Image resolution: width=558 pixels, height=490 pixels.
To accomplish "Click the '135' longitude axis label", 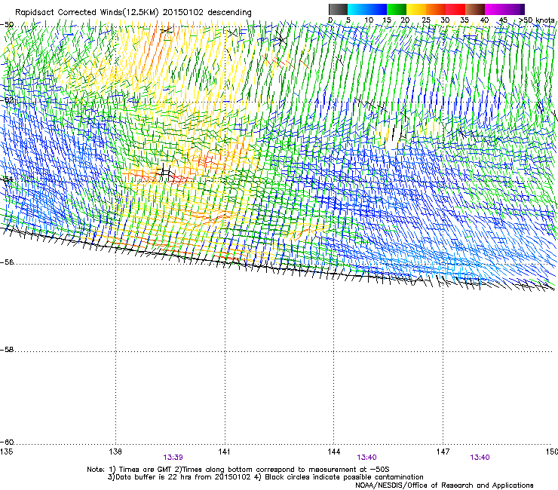I will (x=6, y=452).
